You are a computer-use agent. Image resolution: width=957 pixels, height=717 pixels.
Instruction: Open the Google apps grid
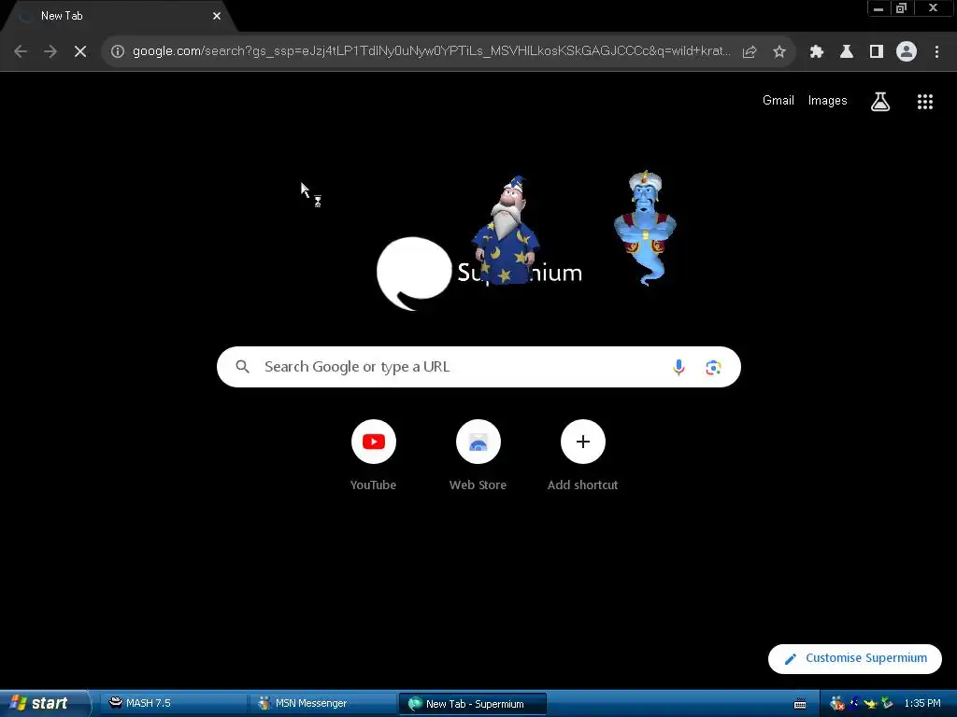pos(925,102)
